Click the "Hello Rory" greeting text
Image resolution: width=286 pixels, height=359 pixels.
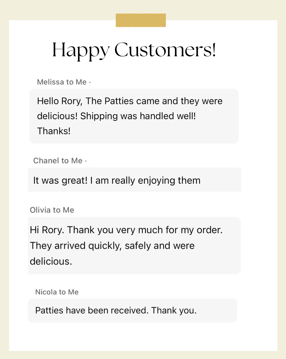pos(59,101)
